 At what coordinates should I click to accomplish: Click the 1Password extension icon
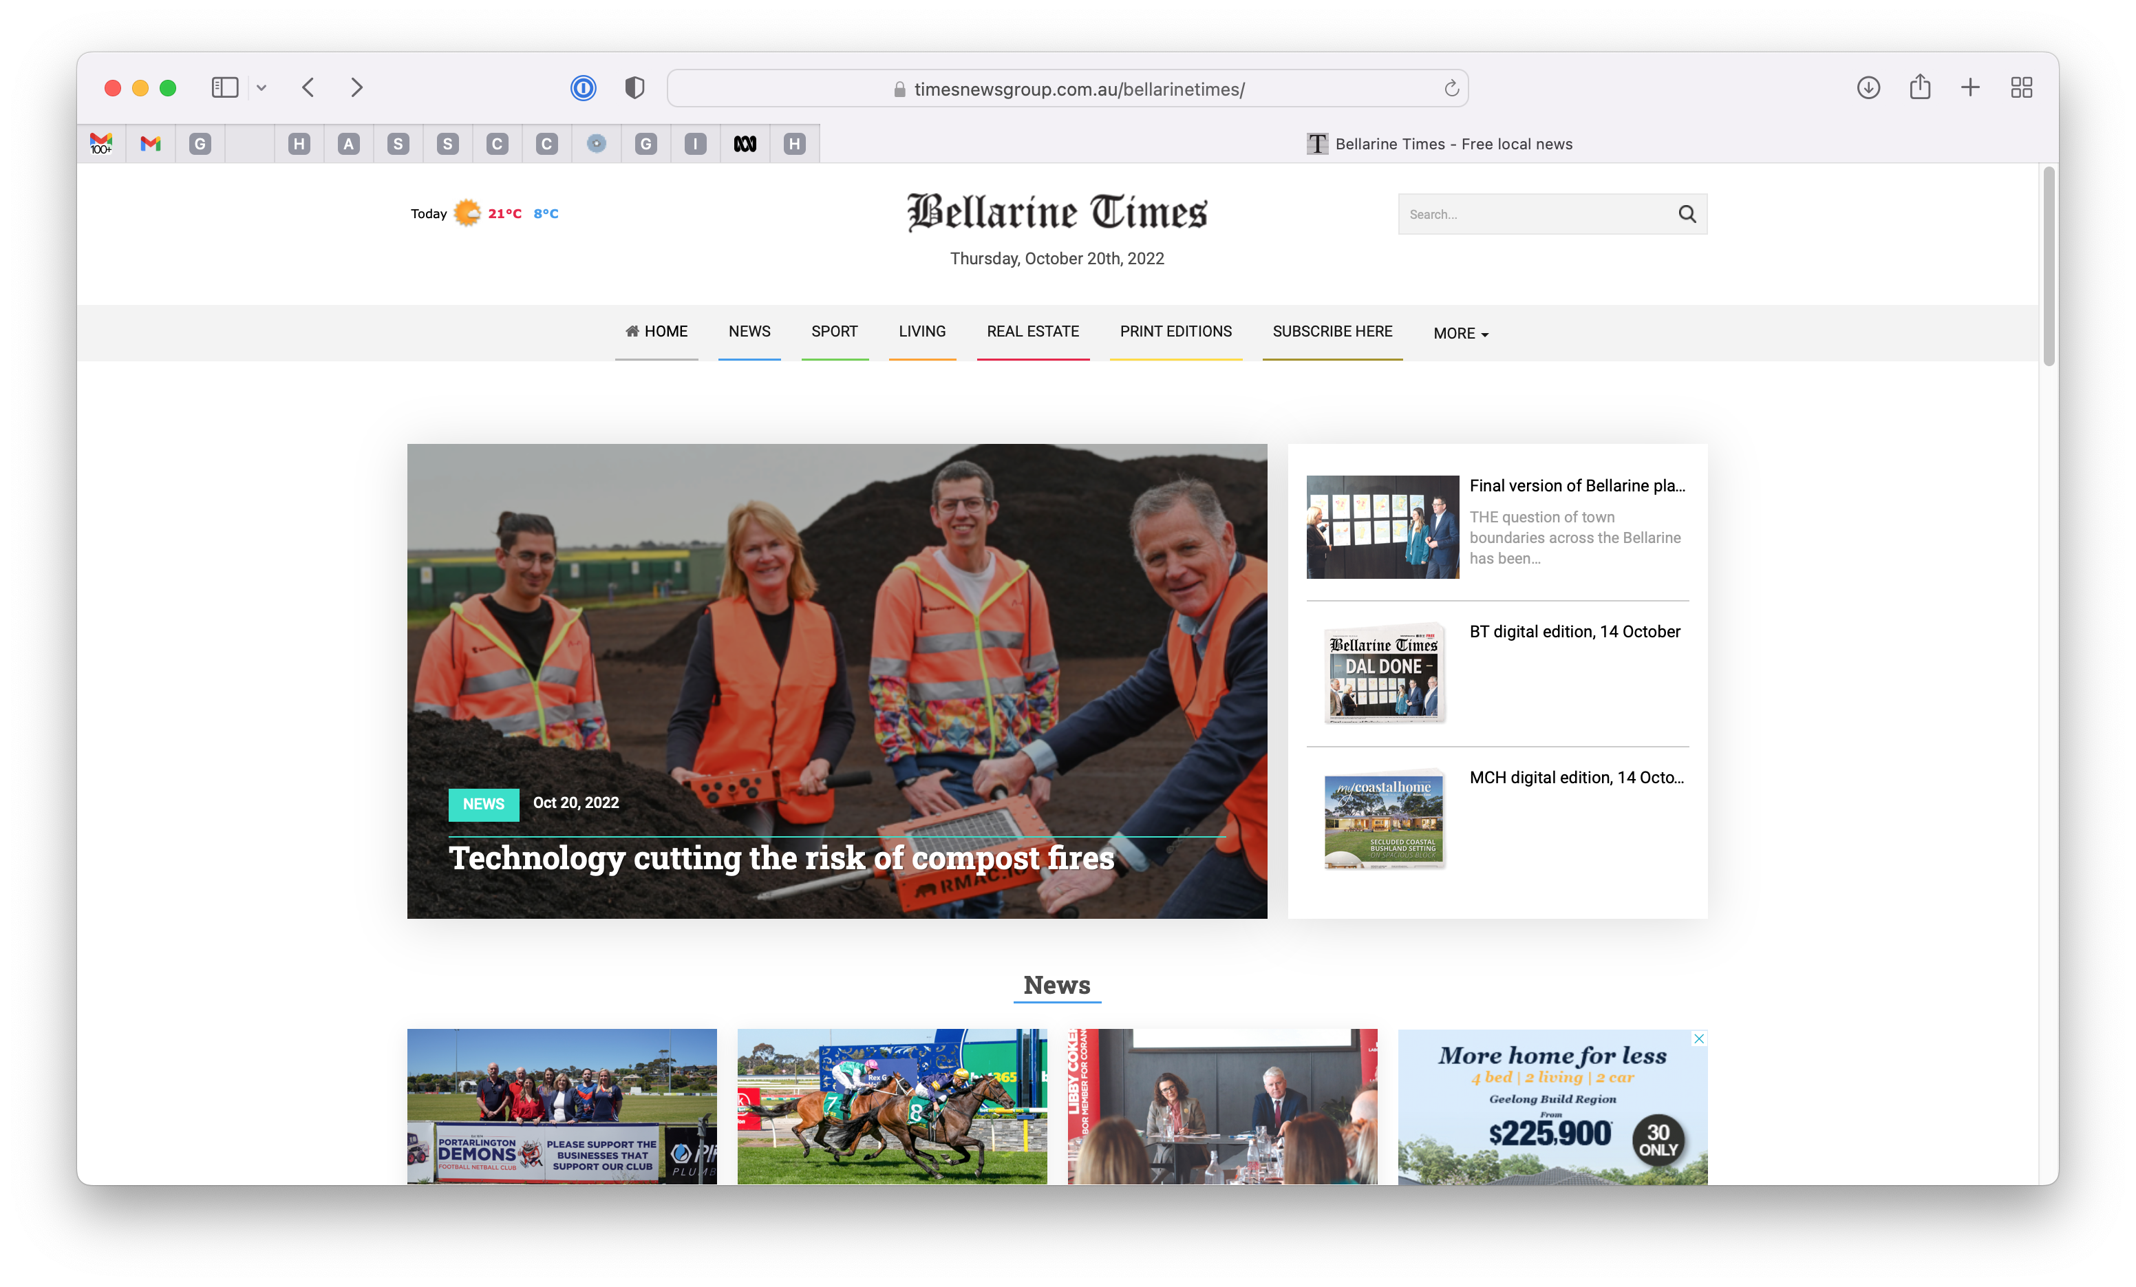pyautogui.click(x=584, y=87)
